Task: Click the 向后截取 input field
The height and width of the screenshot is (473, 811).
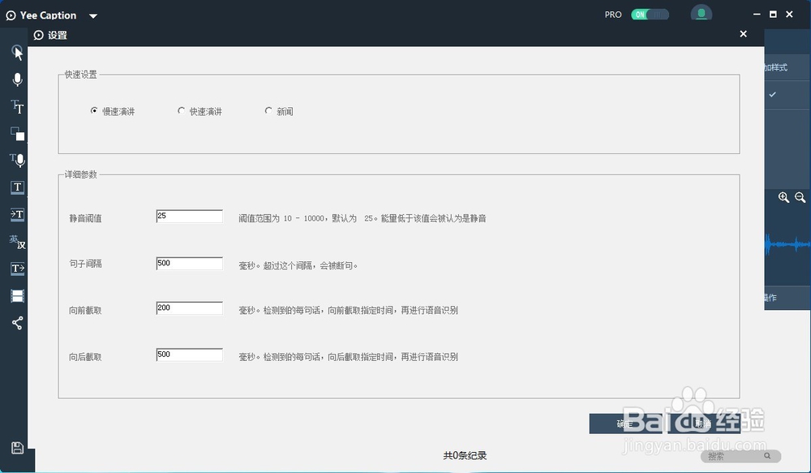Action: coord(189,355)
